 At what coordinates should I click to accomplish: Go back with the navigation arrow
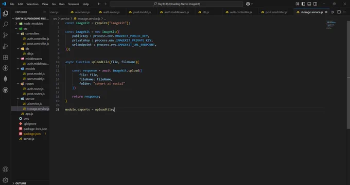point(99,4)
